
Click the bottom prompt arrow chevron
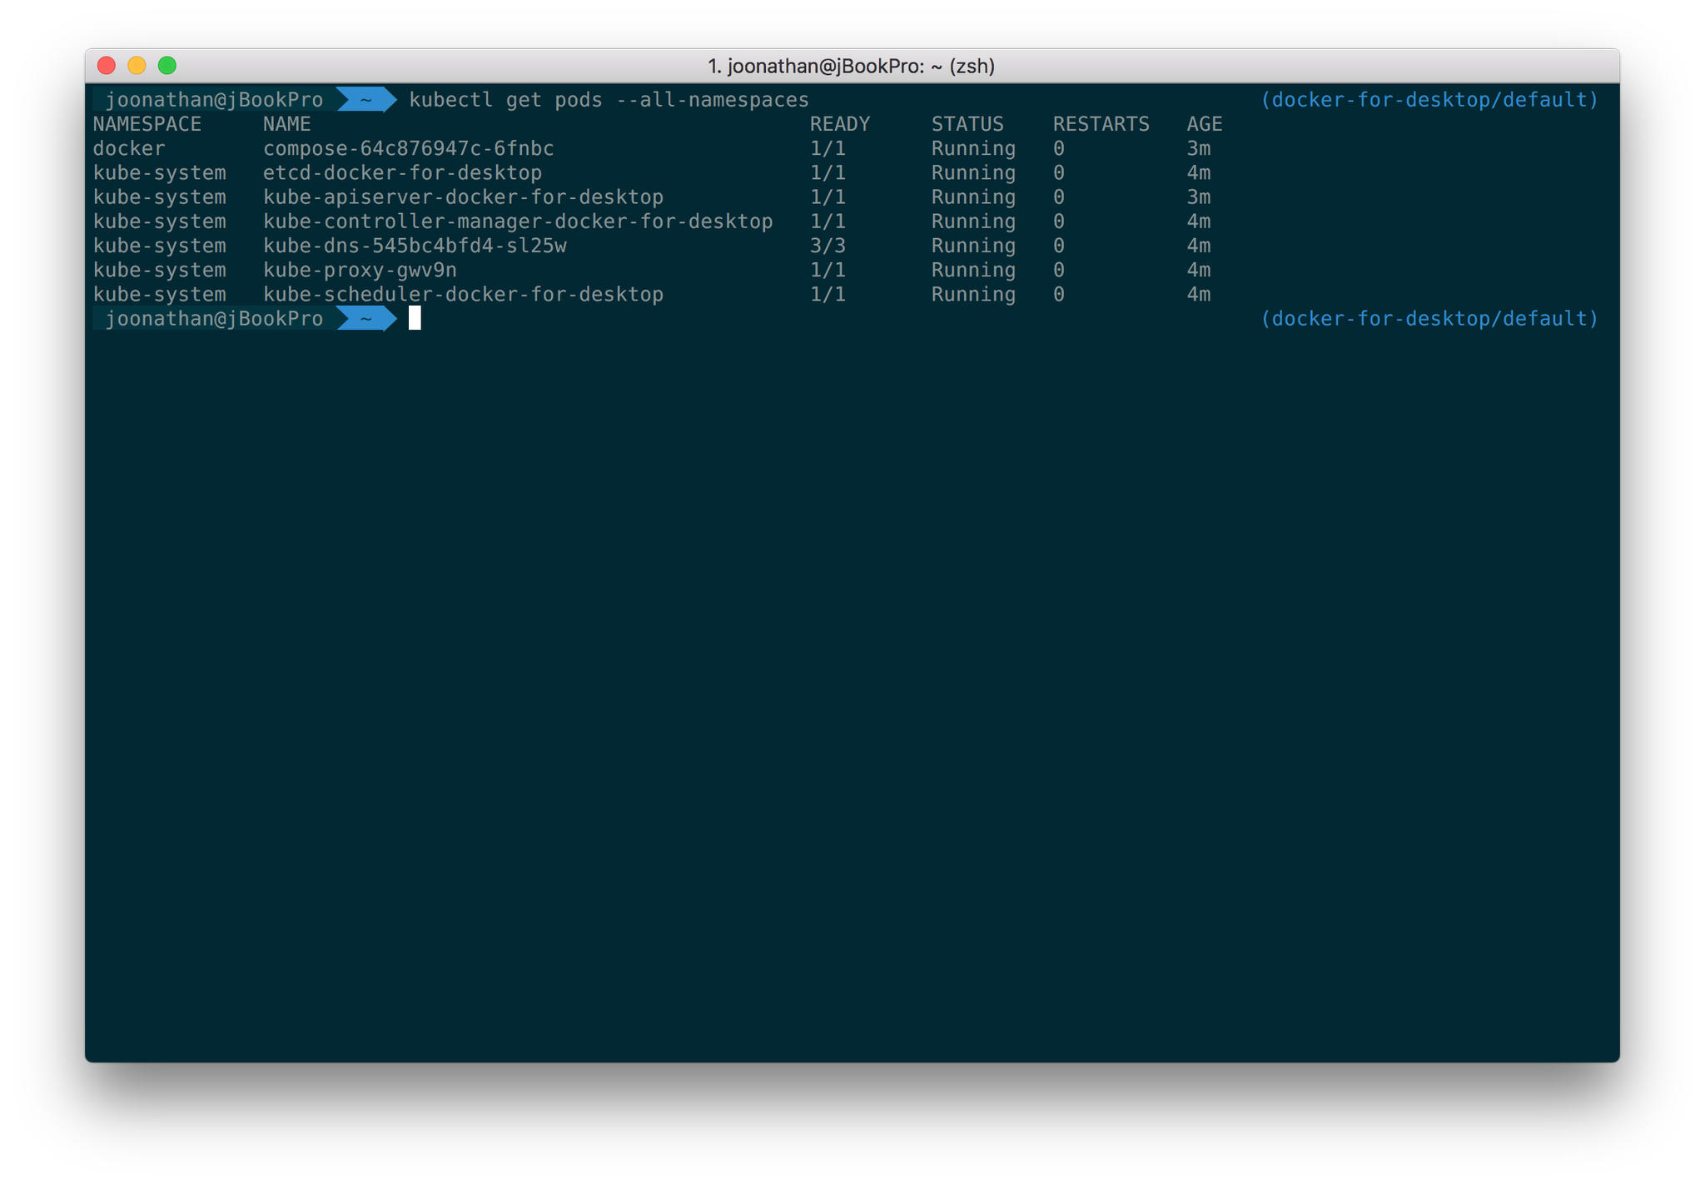pos(366,318)
